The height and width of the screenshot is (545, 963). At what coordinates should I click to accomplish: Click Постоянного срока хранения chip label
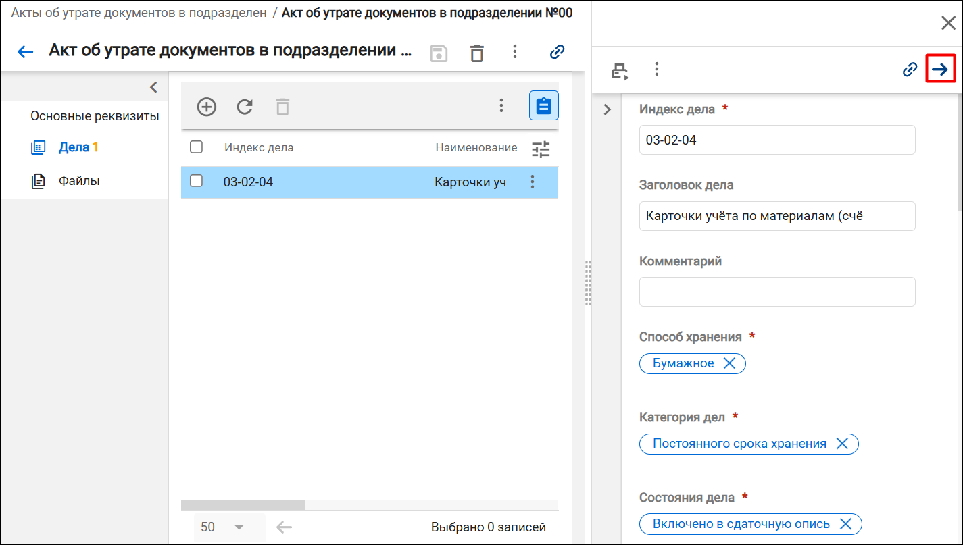(x=739, y=444)
